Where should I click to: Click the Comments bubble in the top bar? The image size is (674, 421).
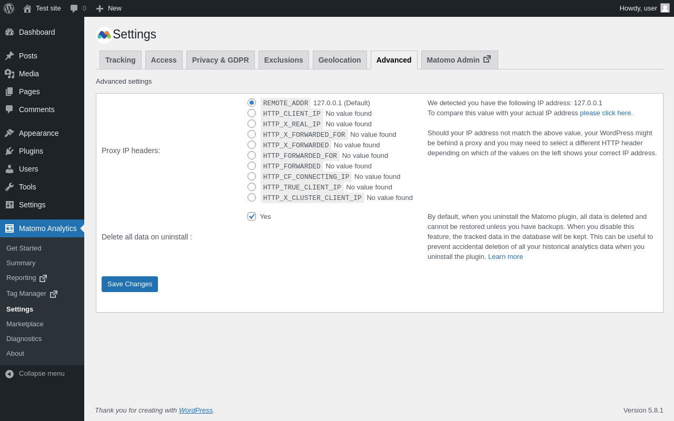pyautogui.click(x=74, y=8)
